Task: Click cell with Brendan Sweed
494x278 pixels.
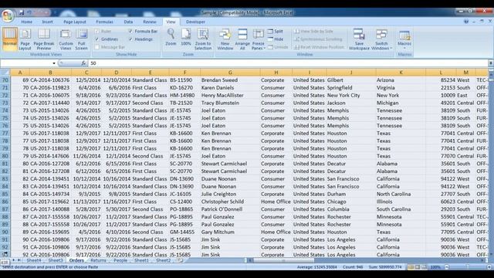Action: 230,80
